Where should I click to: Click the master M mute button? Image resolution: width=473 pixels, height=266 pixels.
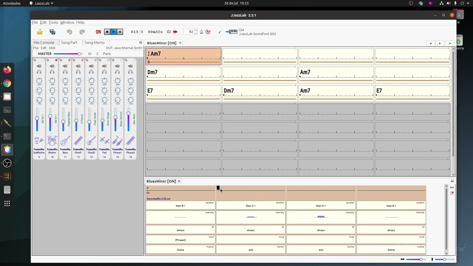[x=90, y=54]
